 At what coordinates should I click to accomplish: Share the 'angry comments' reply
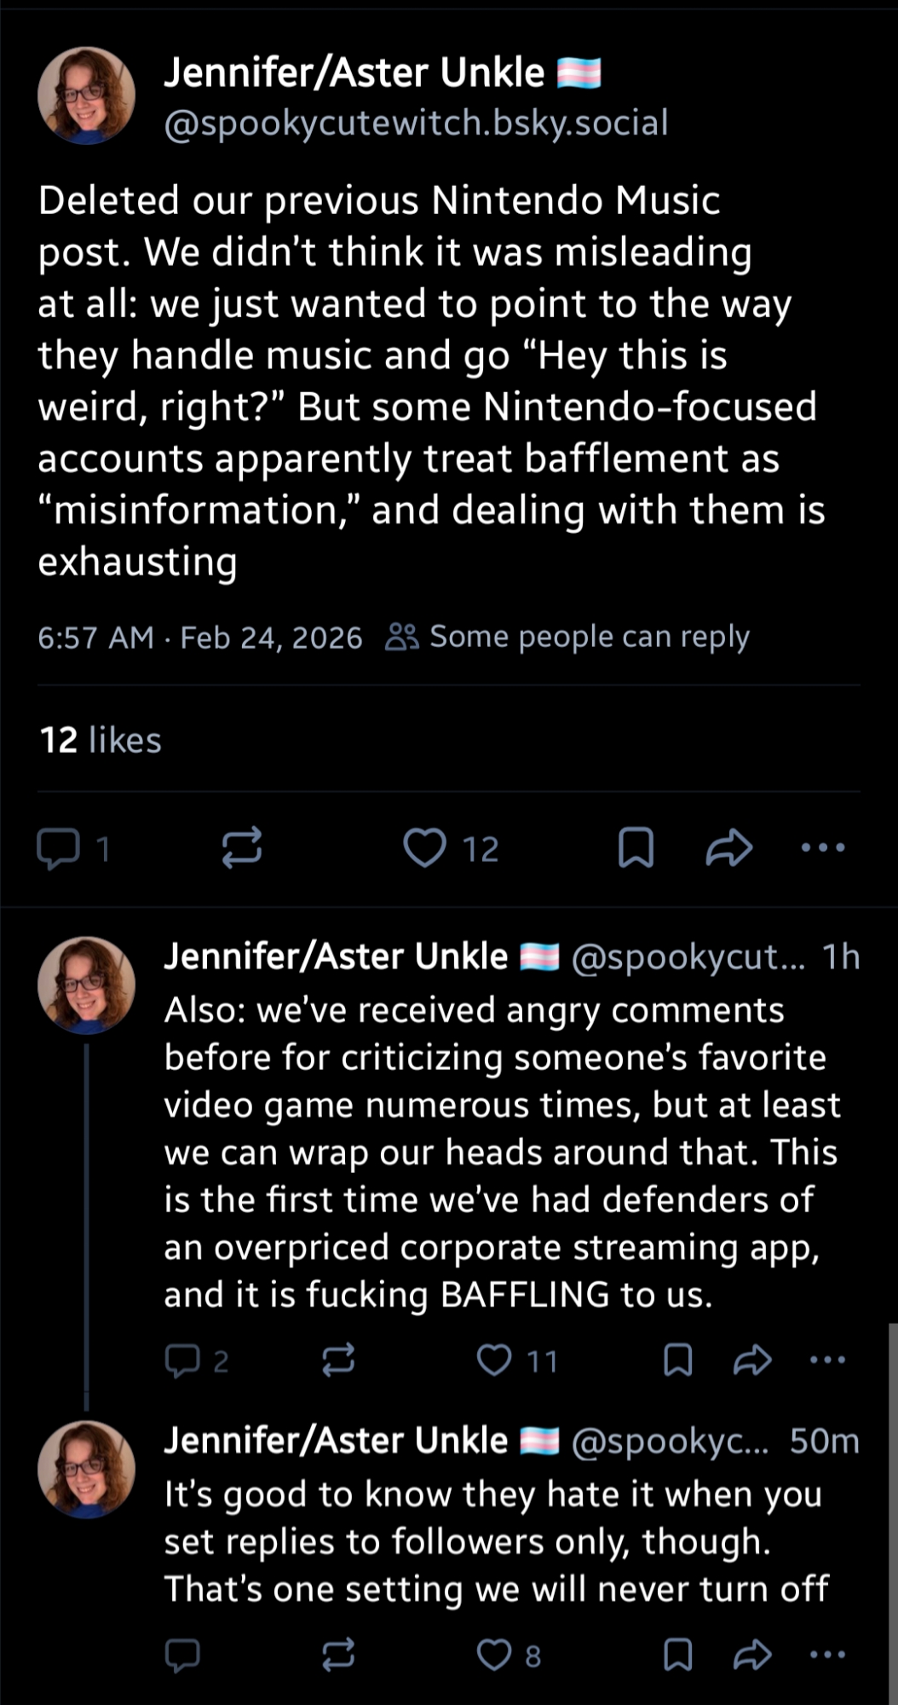[x=752, y=1361]
